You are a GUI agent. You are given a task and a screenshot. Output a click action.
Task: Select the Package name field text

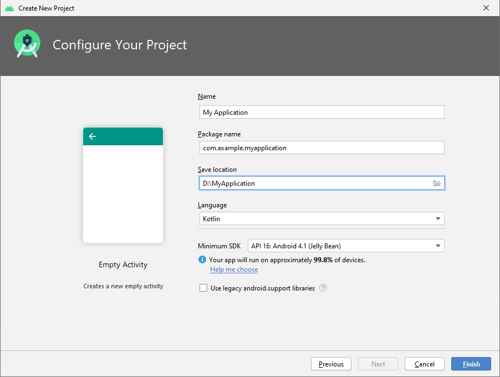[x=322, y=147]
